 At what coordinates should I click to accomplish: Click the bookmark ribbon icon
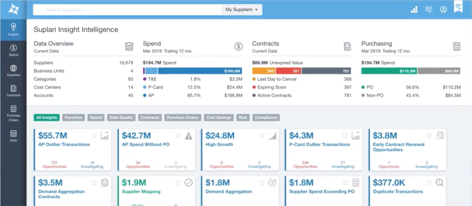[x=458, y=6]
